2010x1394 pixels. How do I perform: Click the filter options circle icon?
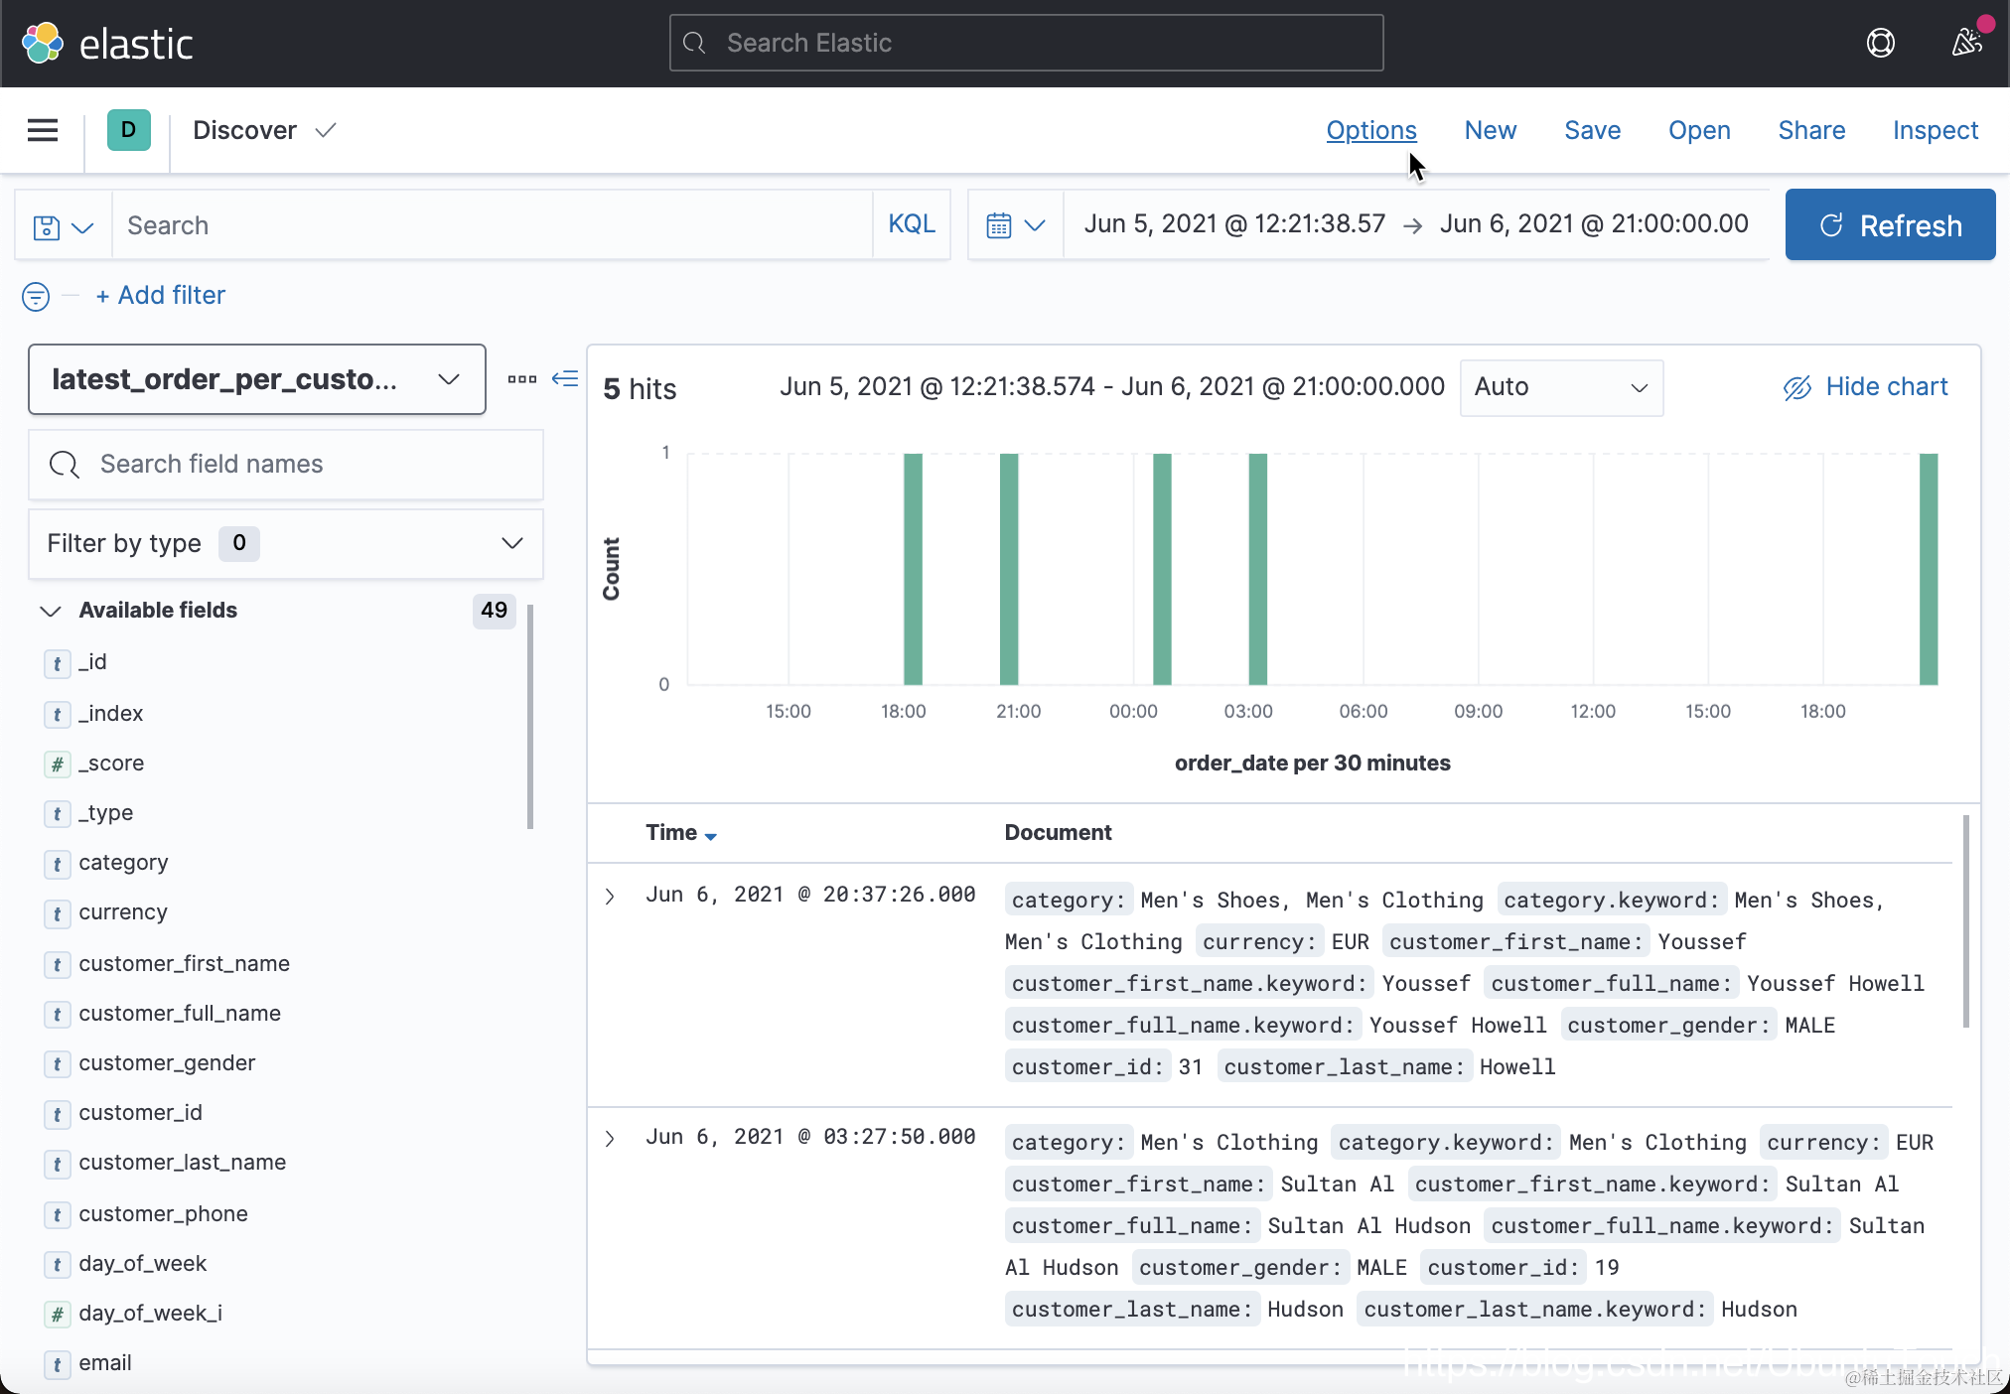pos(36,296)
